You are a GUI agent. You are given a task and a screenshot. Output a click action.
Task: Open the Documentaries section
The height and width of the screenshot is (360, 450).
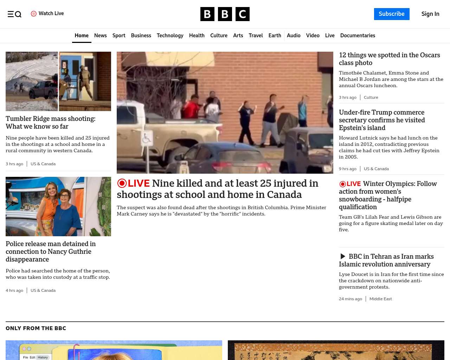[x=358, y=36]
